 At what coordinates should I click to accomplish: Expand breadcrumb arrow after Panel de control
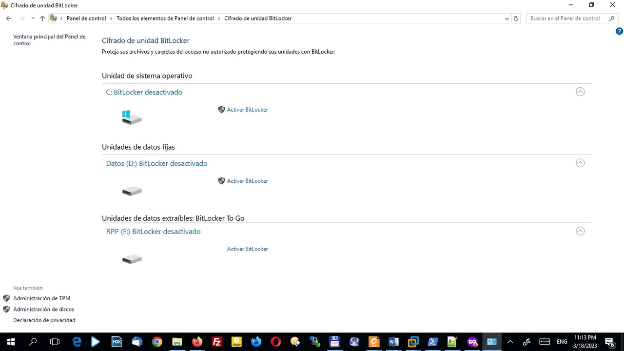111,19
